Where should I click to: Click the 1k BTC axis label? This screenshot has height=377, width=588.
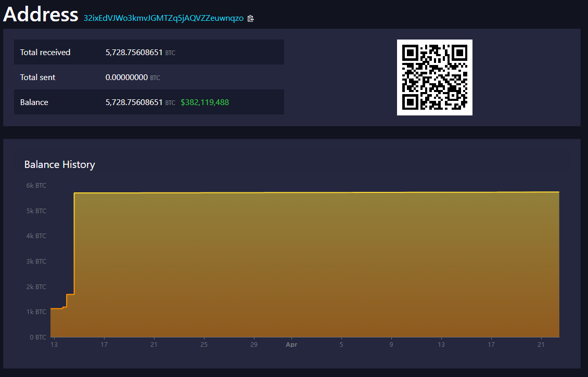point(36,312)
